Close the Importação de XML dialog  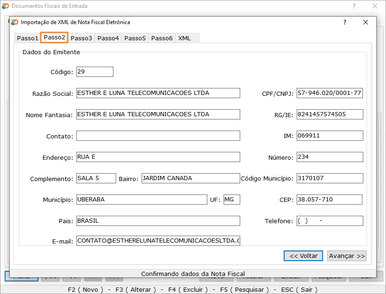366,22
